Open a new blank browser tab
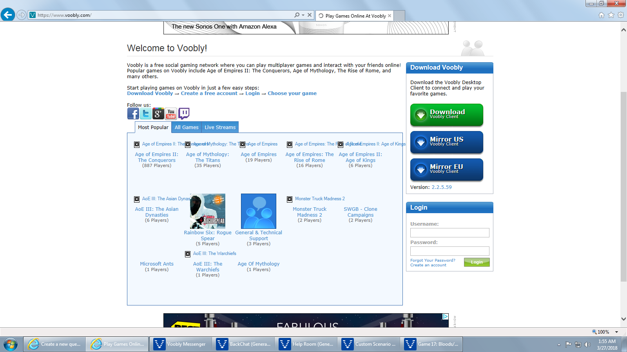Image resolution: width=627 pixels, height=352 pixels. click(399, 16)
